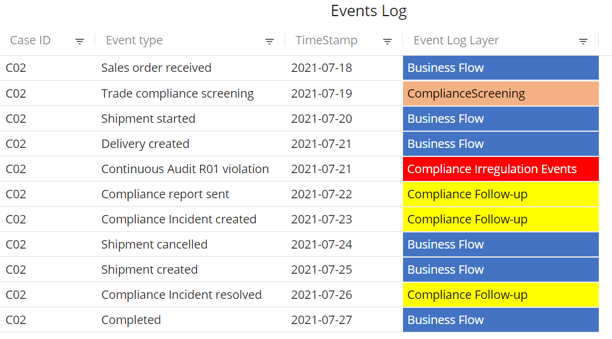The height and width of the screenshot is (339, 612).
Task: Open the Event type column filter icon
Action: coord(269,41)
